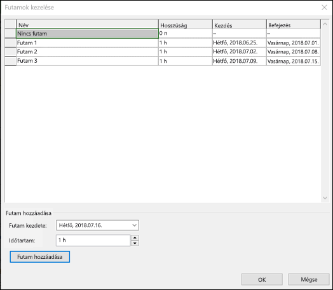
Task: Close the Futamok kezelése dialog
Action: 324,8
